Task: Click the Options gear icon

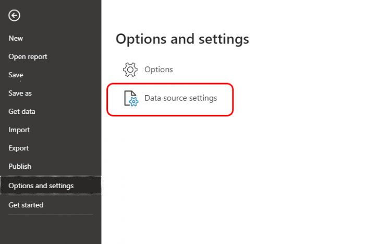Action: tap(130, 69)
